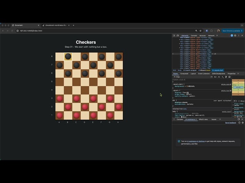Toggle :hov element state button

(215, 77)
